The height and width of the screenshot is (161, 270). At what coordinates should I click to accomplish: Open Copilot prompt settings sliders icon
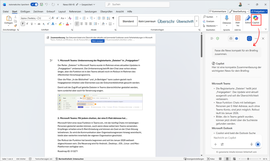222,144
